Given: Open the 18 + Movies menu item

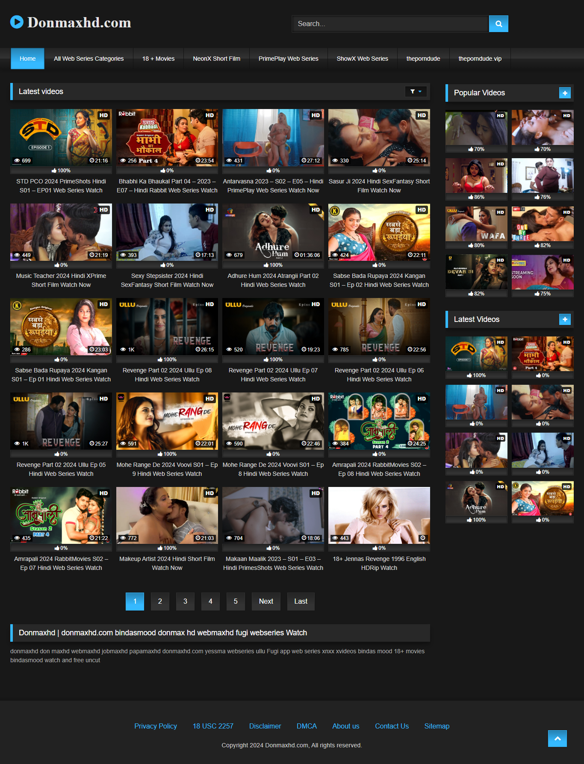Looking at the screenshot, I should tap(158, 59).
